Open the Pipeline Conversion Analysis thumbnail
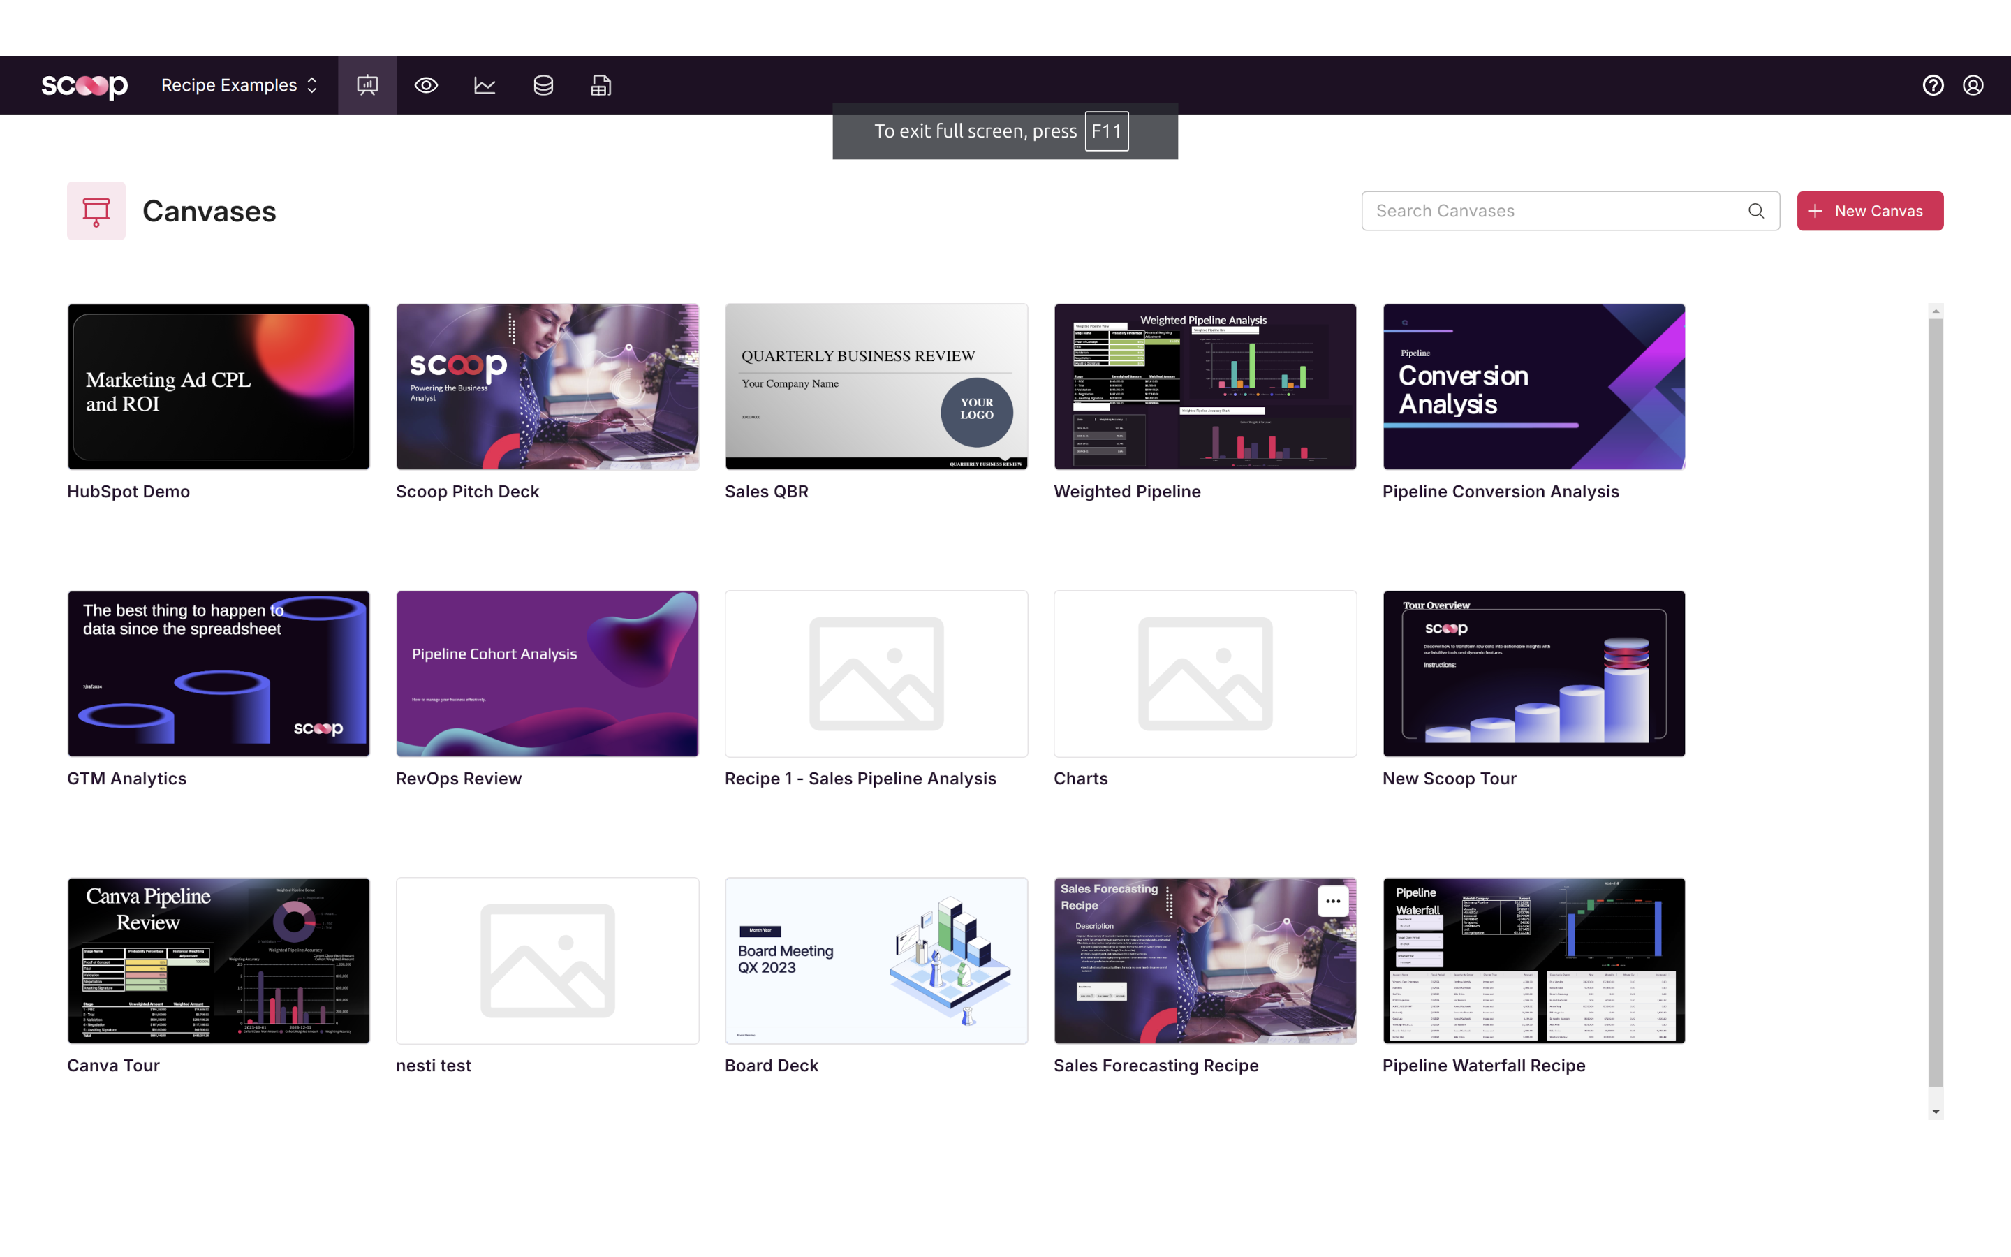 [x=1534, y=387]
